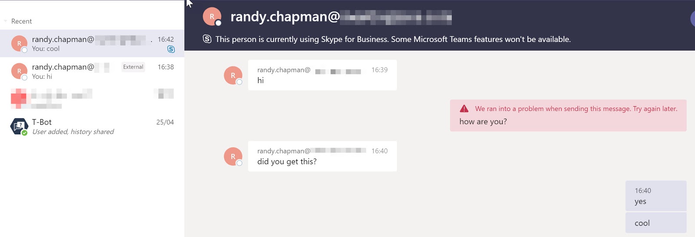The width and height of the screenshot is (695, 237).
Task: Click sender avatar beside the "hi" message
Action: point(233,75)
